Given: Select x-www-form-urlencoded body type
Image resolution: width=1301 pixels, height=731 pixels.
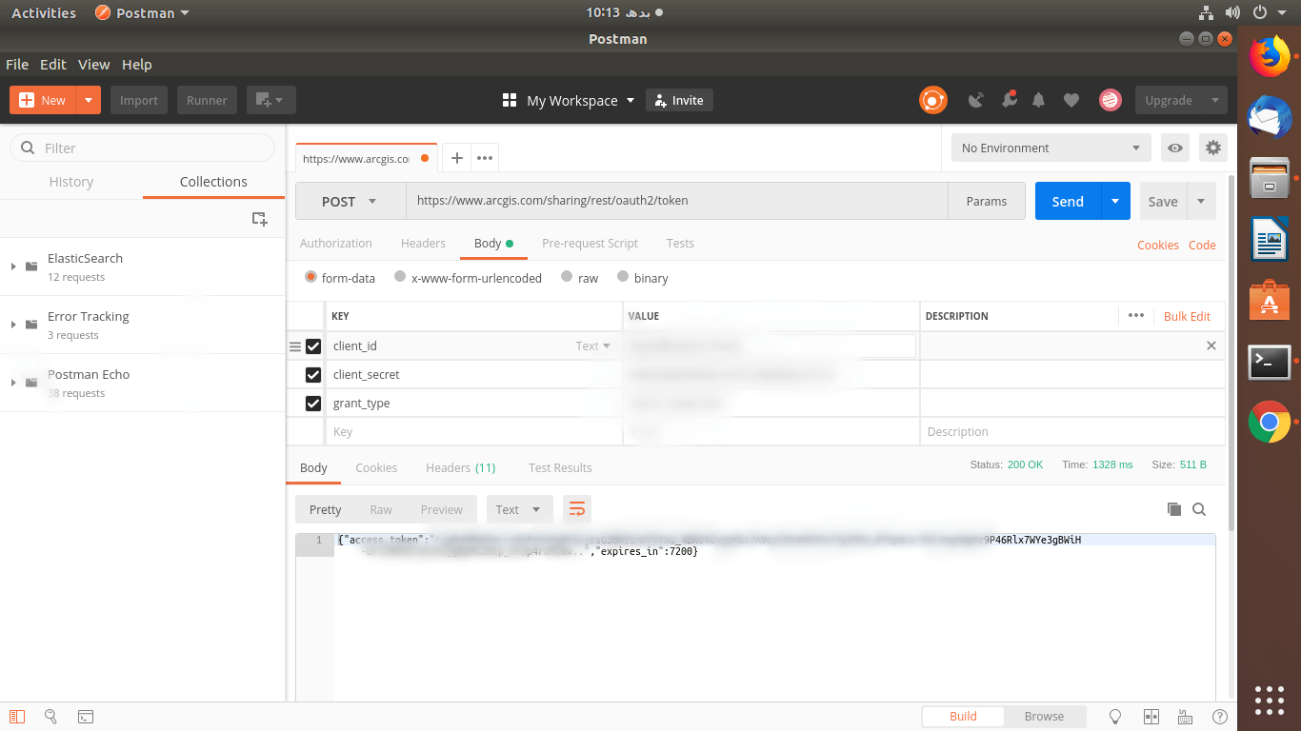Looking at the screenshot, I should (x=401, y=277).
